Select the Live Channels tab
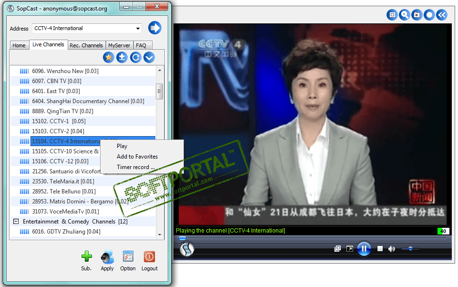This screenshot has width=458, height=287. 48,44
